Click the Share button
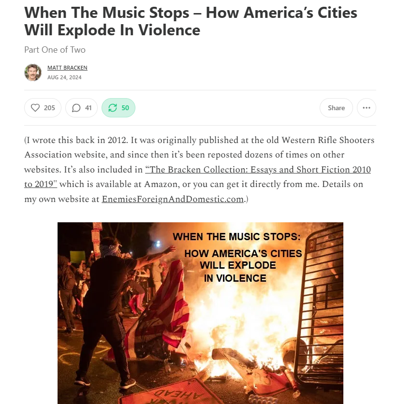The image size is (398, 404). point(336,108)
